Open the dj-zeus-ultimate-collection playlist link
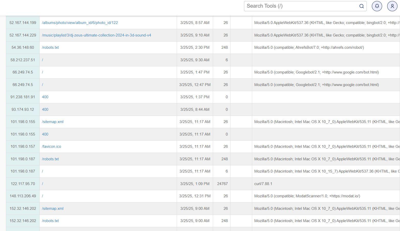400x231 pixels. pos(96,35)
